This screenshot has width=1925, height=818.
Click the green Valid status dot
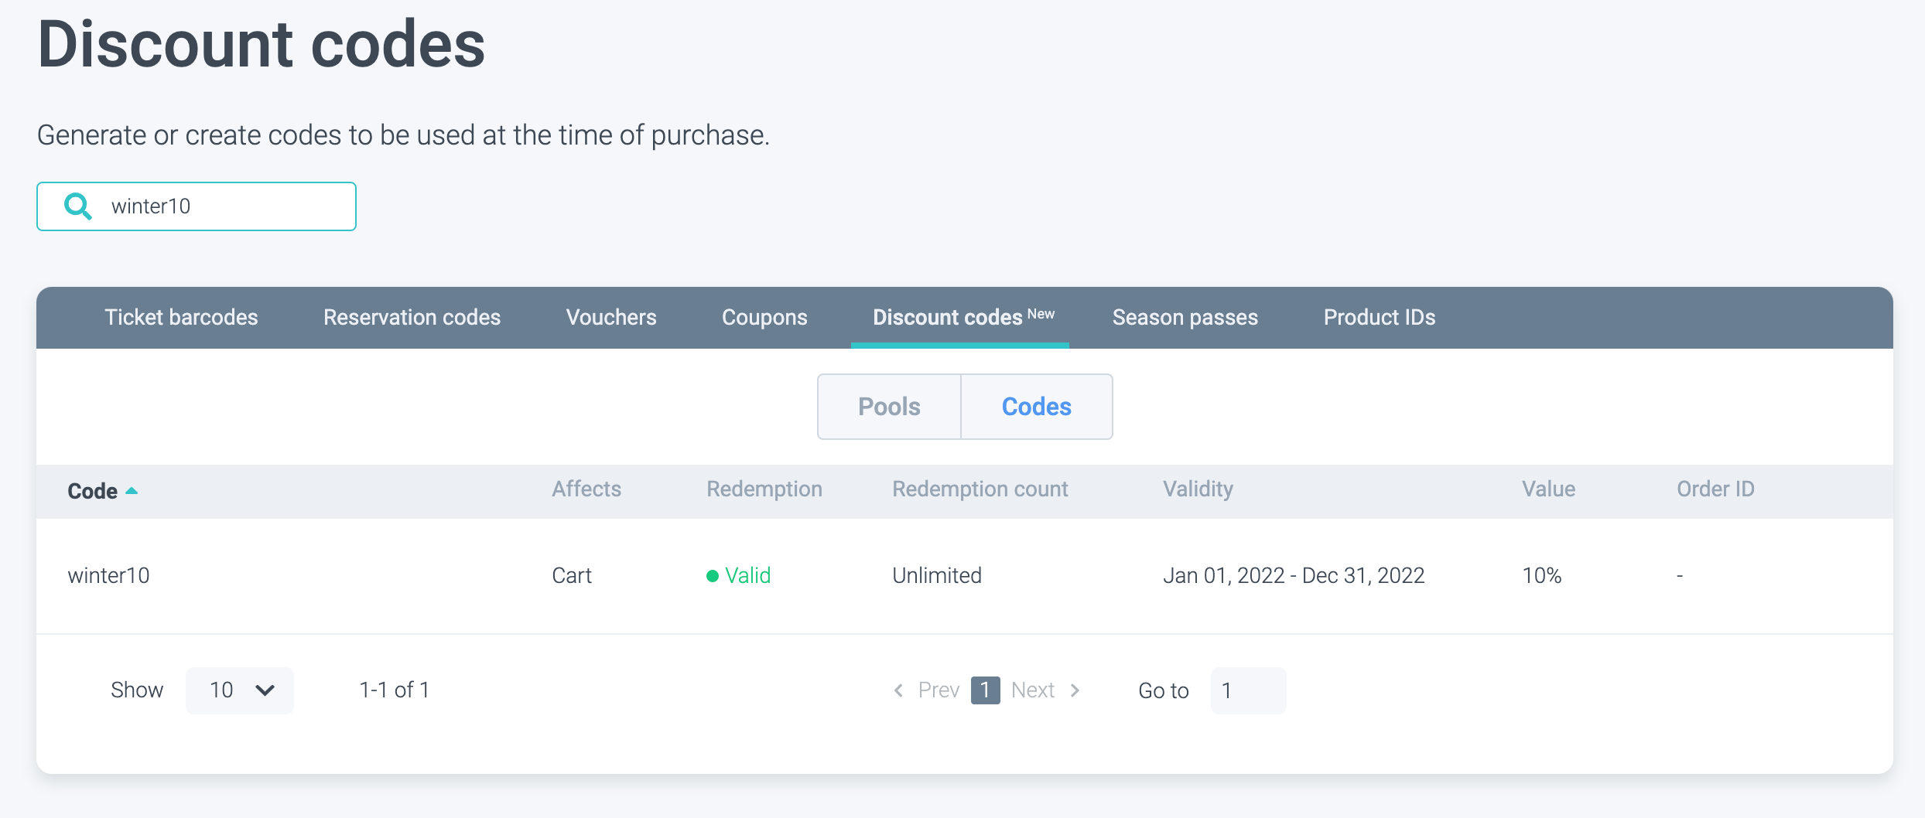713,576
